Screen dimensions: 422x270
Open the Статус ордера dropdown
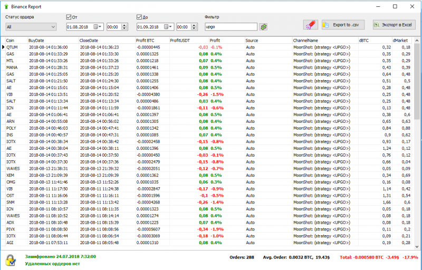[31, 26]
